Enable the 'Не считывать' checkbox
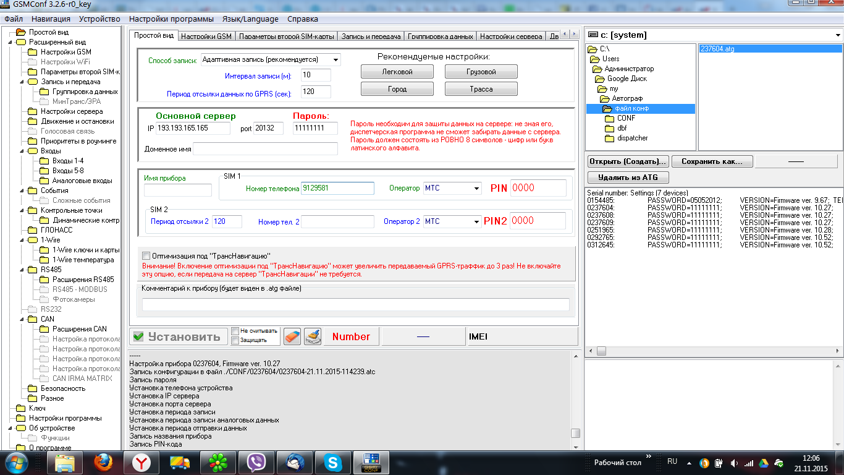 tap(235, 331)
